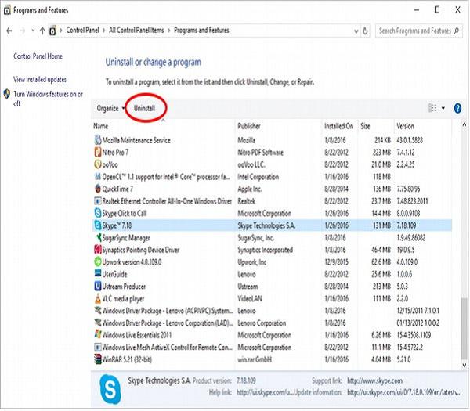Click the Windows Live Essentials 2011 icon
This screenshot has width=470, height=411.
coord(98,335)
